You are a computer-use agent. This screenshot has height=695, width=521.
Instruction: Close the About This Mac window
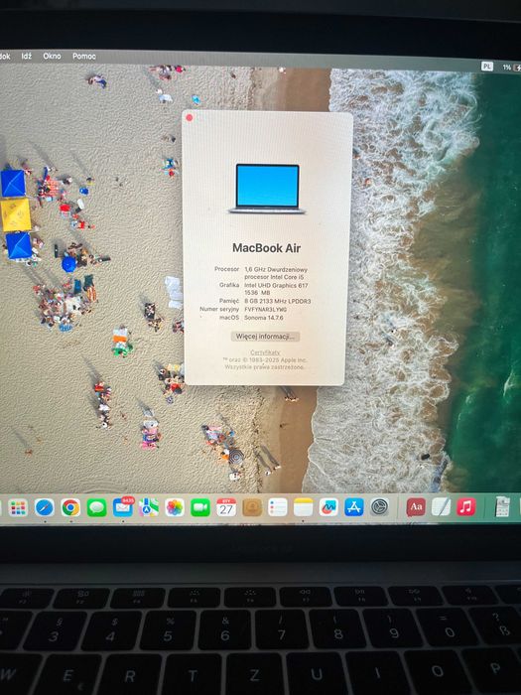click(190, 117)
